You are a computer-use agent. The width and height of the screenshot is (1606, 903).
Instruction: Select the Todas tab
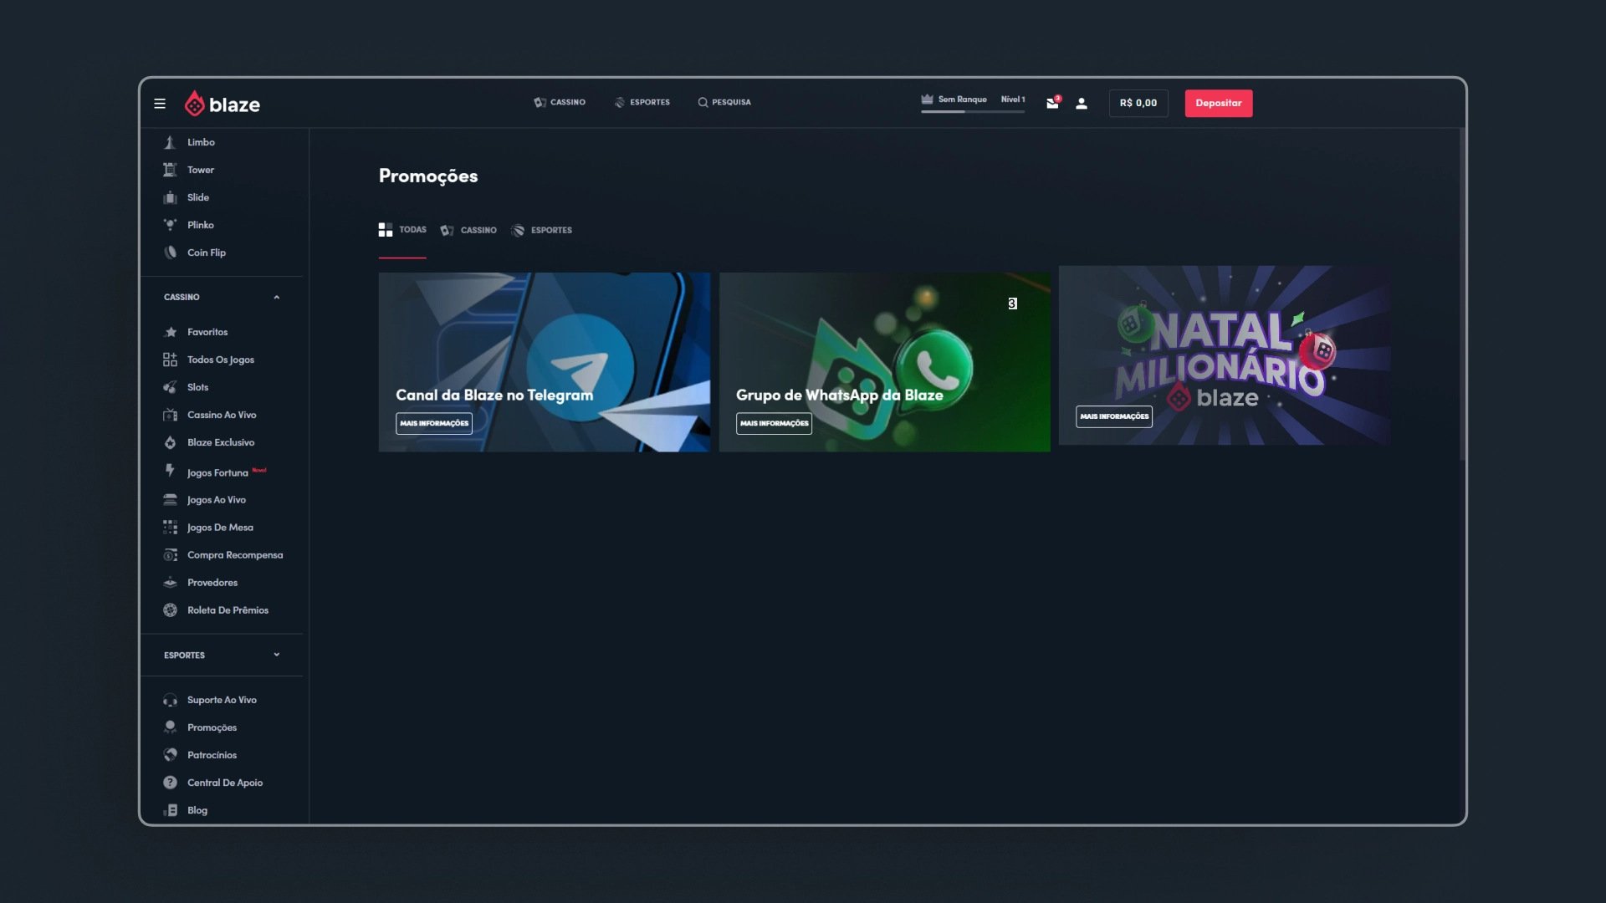pos(403,230)
